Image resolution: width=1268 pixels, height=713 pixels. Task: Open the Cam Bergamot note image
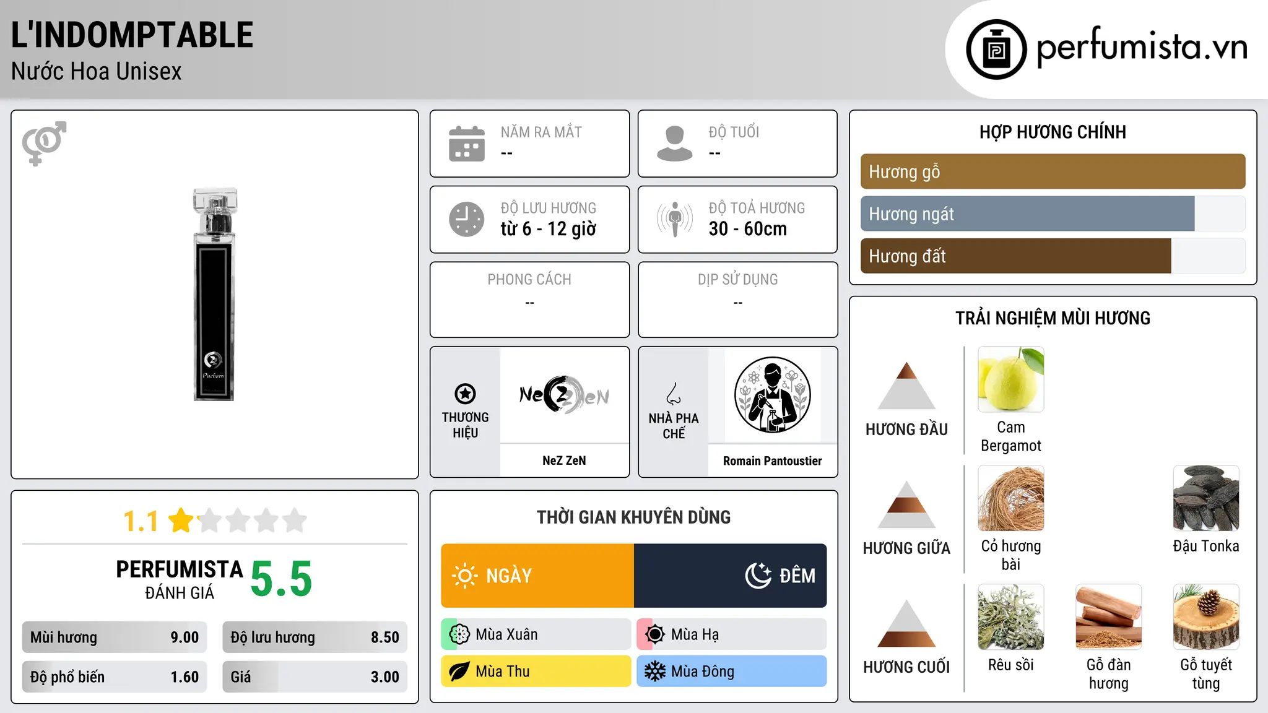(1011, 379)
